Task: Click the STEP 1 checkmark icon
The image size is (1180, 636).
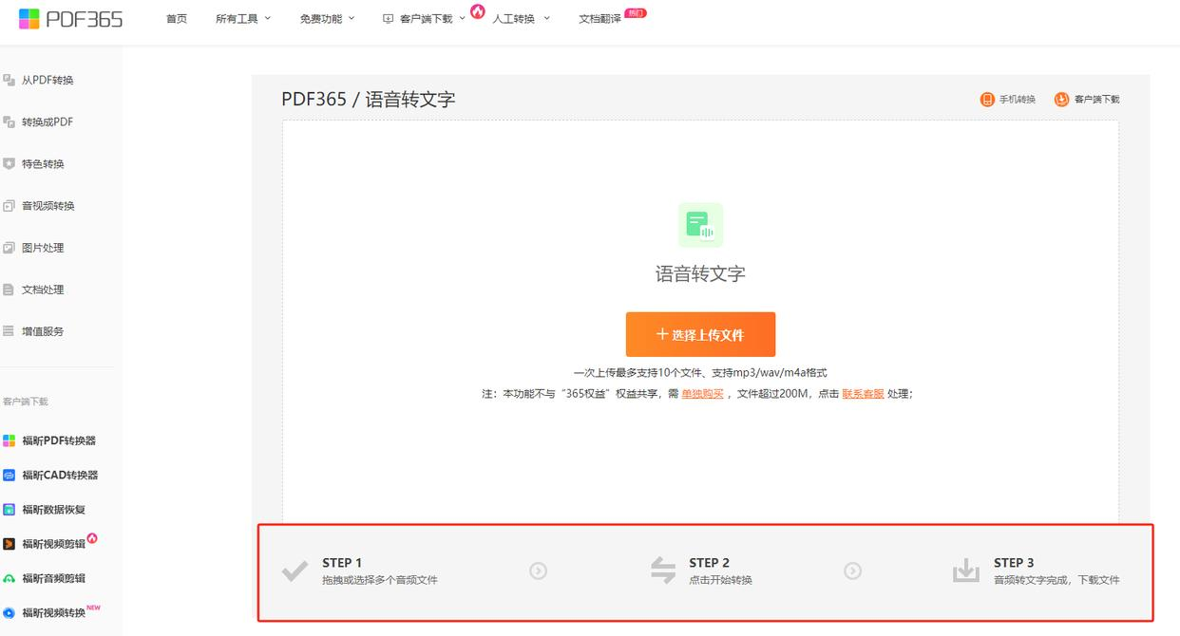Action: click(x=295, y=571)
